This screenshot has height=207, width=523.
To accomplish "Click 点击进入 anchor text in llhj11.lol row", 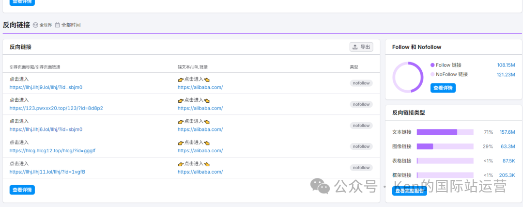I will [194, 164].
